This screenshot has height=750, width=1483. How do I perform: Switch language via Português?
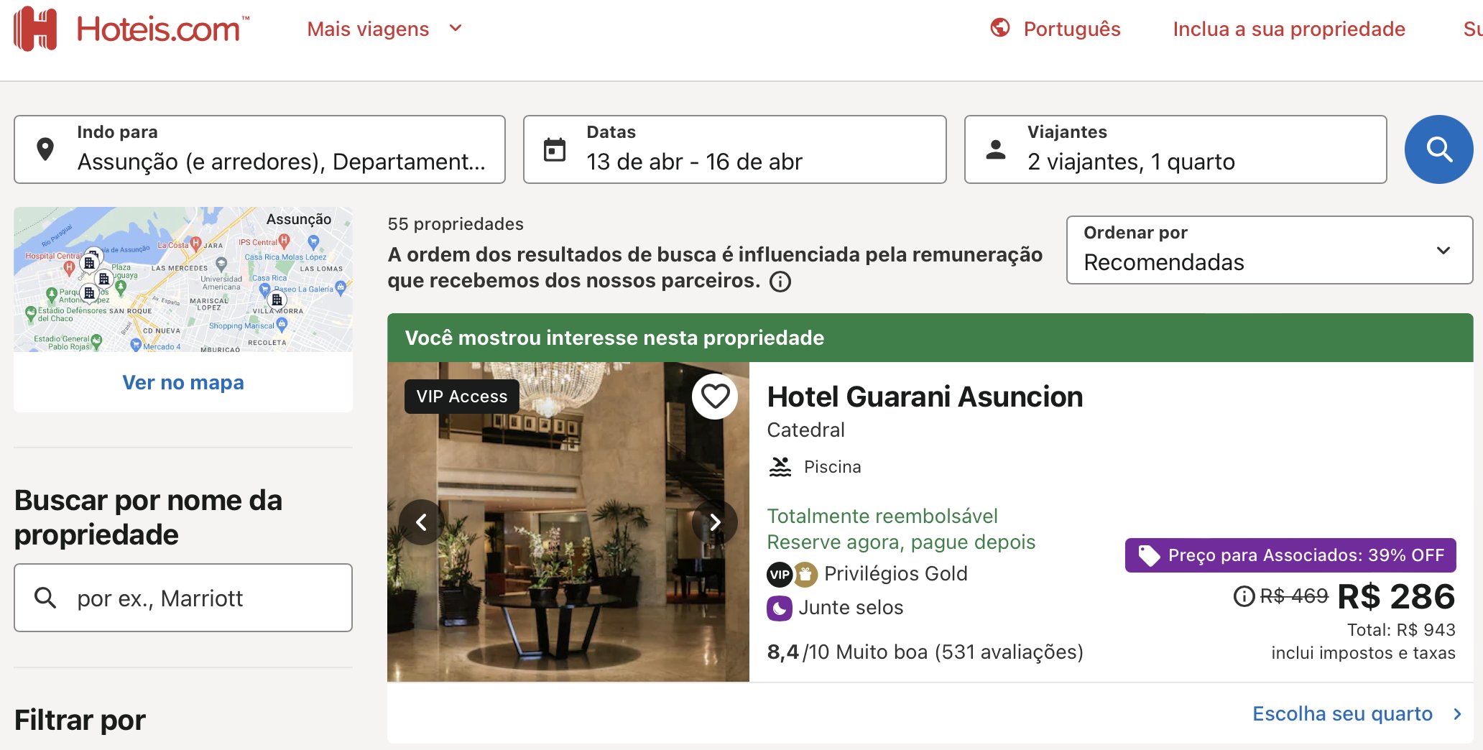tap(1072, 29)
